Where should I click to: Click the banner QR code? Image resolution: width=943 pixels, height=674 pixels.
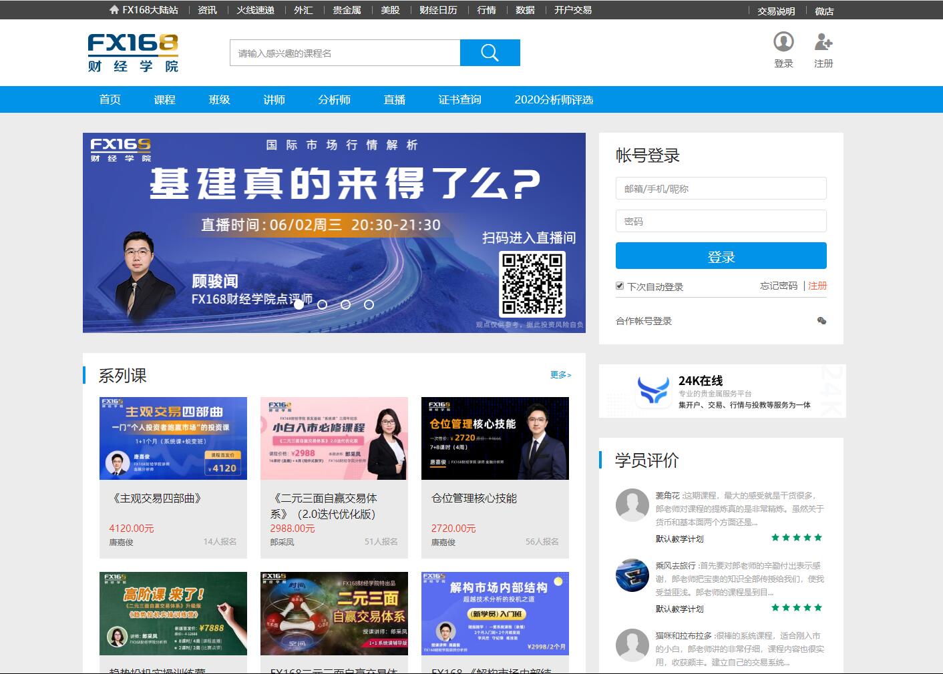click(532, 284)
